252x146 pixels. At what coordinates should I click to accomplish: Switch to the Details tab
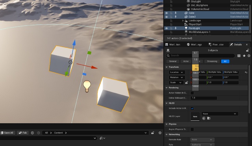point(236,45)
